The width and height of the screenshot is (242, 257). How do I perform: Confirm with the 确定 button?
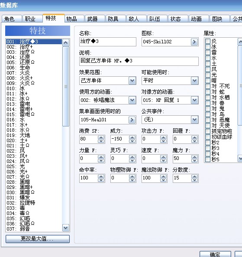(215, 254)
